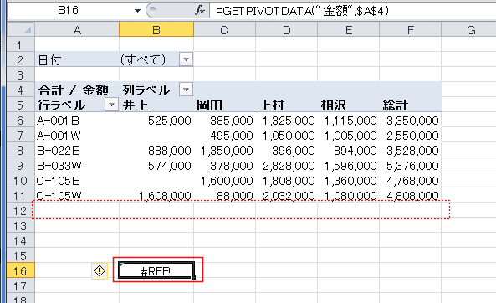Select the A-001B row label cell
Viewport: 496px width, 303px height.
[x=77, y=121]
